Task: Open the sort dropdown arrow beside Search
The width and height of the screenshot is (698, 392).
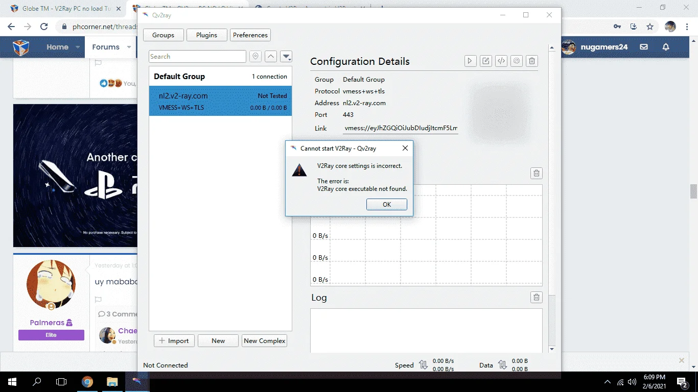Action: (x=286, y=57)
